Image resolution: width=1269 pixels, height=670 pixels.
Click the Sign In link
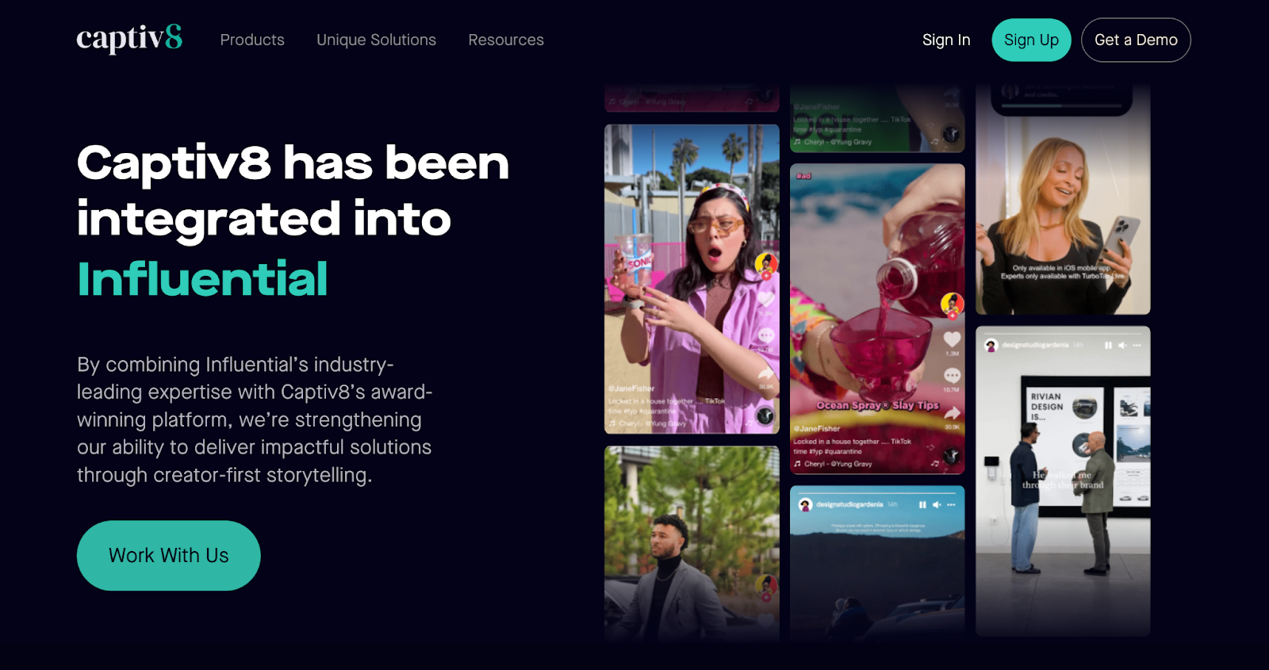(946, 40)
